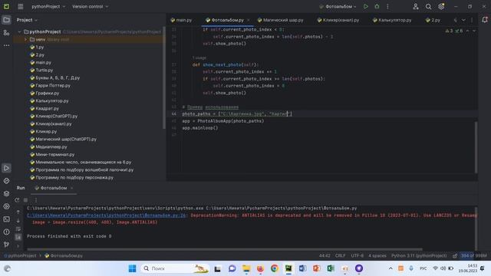Change the UTF-8 file encoding
This screenshot has height=276, width=491.
click(357, 255)
